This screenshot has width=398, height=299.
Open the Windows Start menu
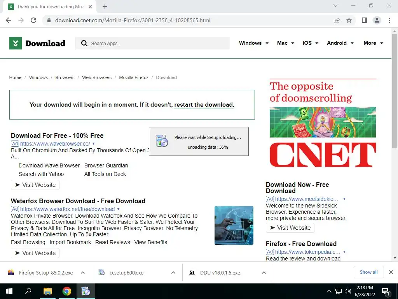point(9,291)
